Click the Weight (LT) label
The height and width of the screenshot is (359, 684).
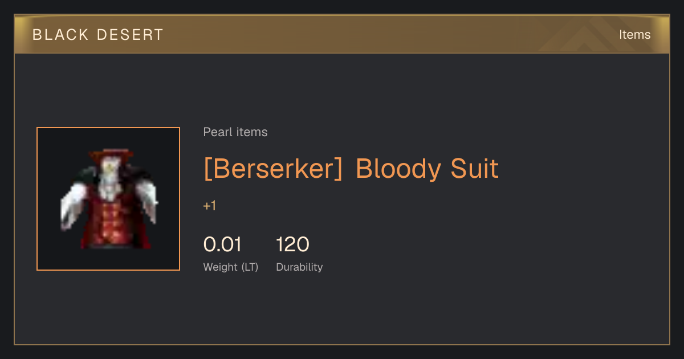click(x=231, y=267)
